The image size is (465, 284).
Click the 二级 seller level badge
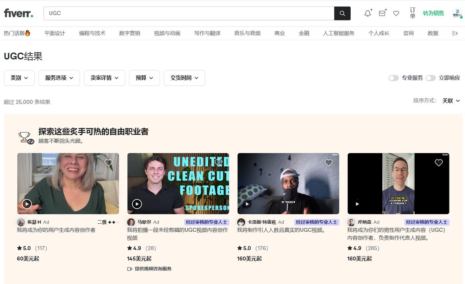coord(108,222)
